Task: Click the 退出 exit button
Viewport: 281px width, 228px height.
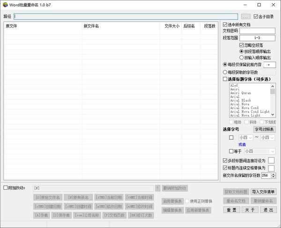Action: (268, 210)
